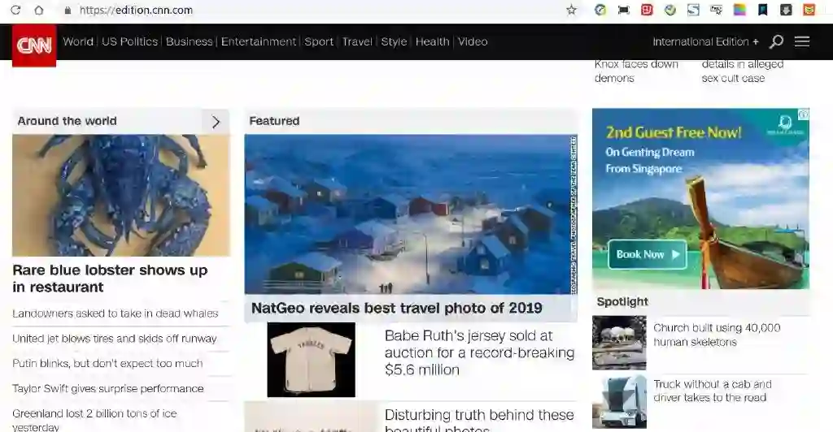Open the Health section
Image resolution: width=833 pixels, height=432 pixels.
[x=433, y=41]
